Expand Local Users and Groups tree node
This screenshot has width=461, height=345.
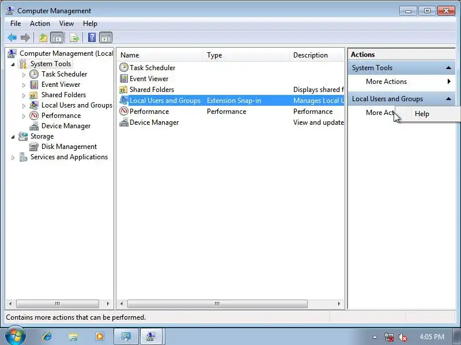(24, 106)
